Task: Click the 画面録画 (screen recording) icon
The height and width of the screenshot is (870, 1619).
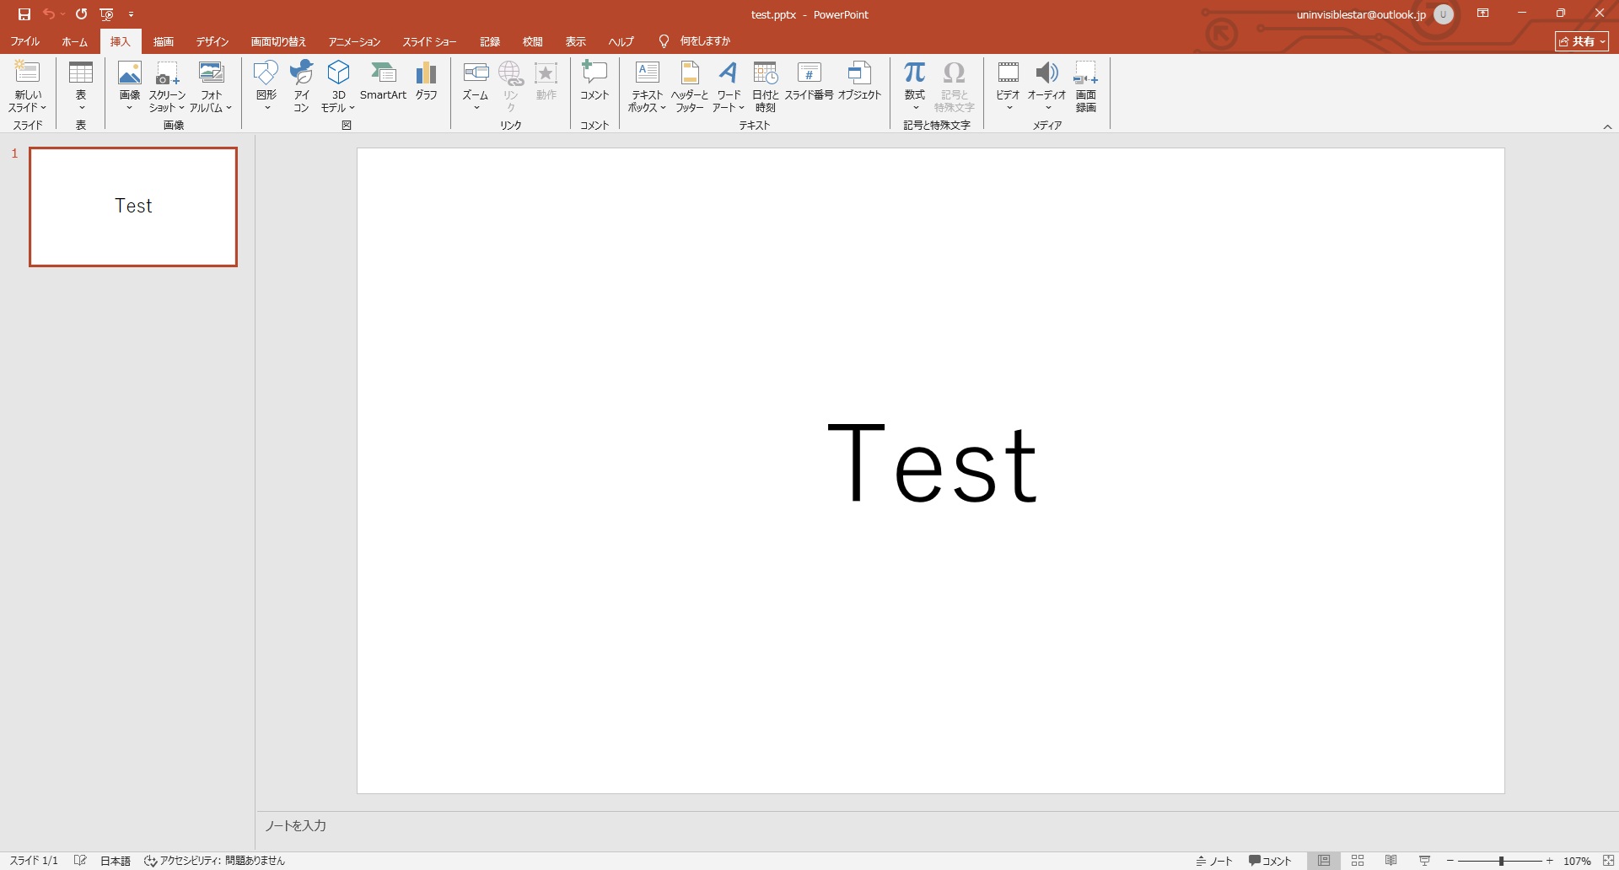Action: (x=1085, y=85)
